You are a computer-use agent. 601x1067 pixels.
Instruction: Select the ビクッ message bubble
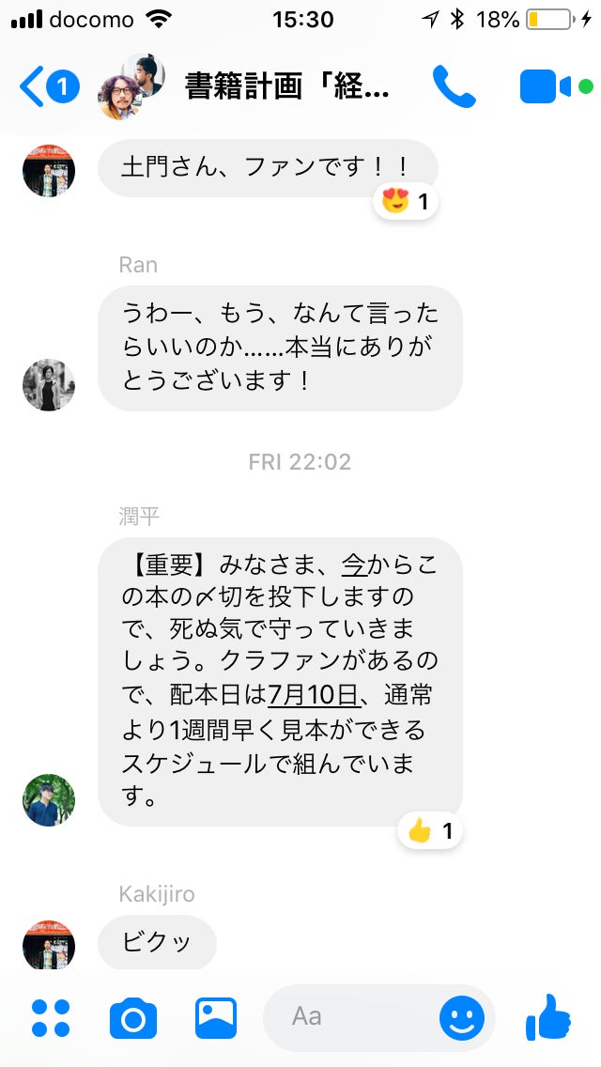[157, 942]
